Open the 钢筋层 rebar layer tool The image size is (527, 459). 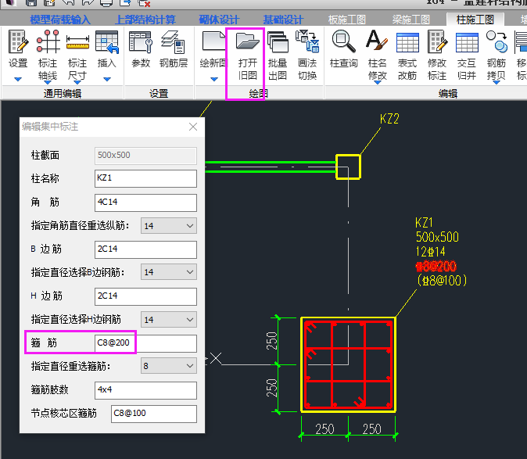(174, 48)
